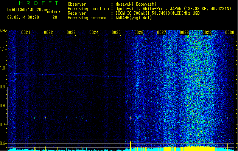
Task: Select the Ogata-vill. Akita-Pref. JAPAN location text
Action: click(x=173, y=9)
